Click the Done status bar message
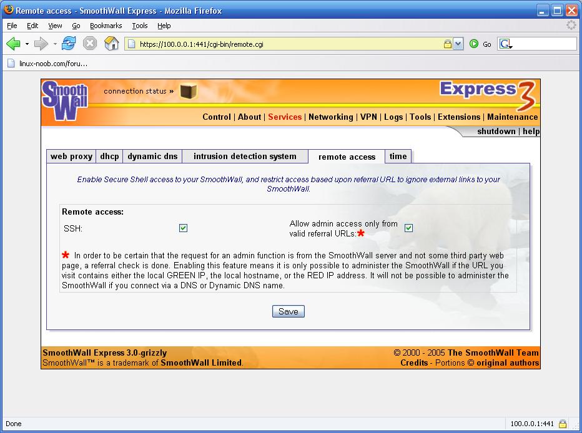 click(x=13, y=424)
